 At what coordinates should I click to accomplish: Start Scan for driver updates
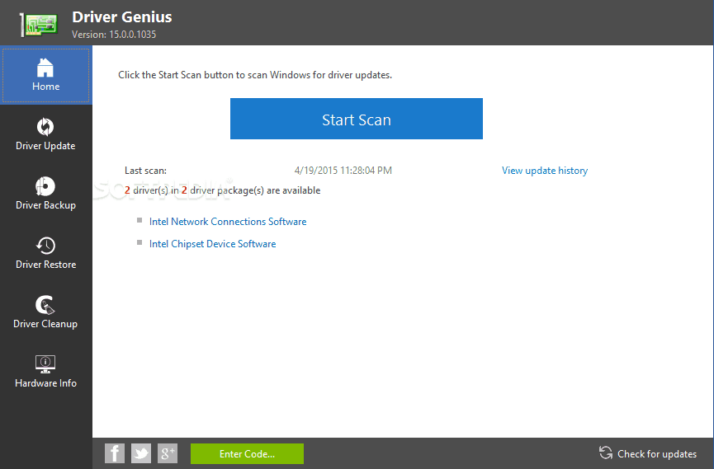(356, 119)
